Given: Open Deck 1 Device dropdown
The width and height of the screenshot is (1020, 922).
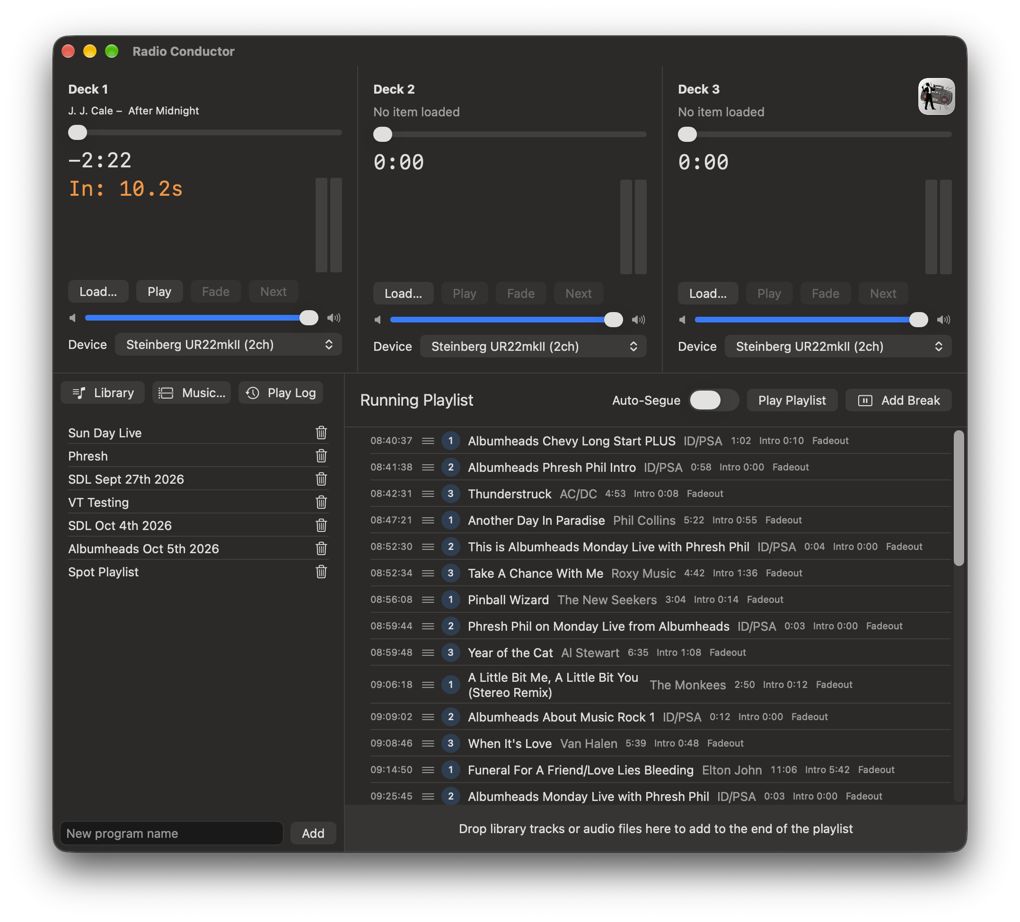Looking at the screenshot, I should pos(228,344).
